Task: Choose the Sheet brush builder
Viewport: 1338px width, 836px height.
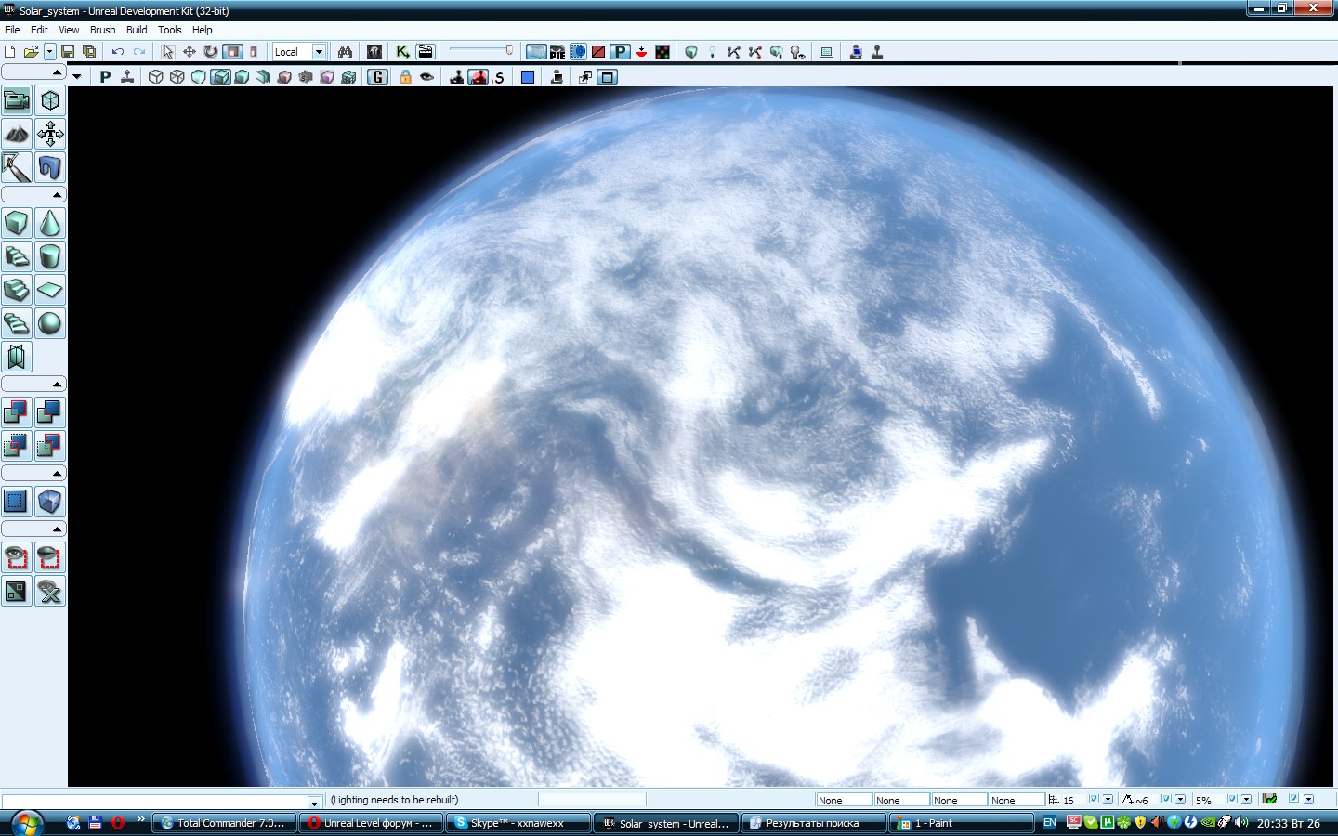Action: click(50, 290)
